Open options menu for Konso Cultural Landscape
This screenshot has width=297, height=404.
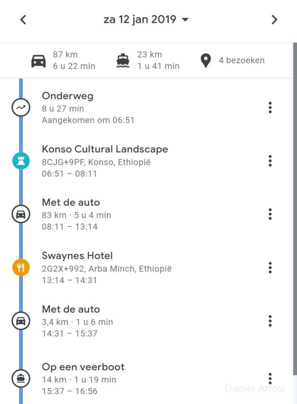point(270,161)
